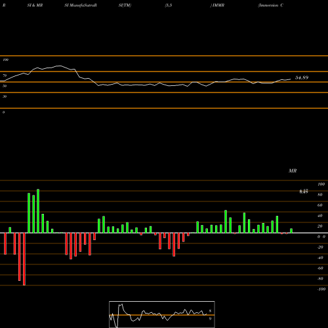
Task: Click the ')IMMR' ticker label
Action: (x=217, y=5)
